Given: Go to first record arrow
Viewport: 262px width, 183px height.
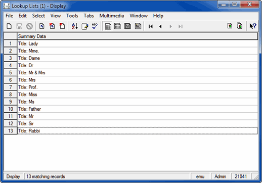Looking at the screenshot, I should click(151, 26).
